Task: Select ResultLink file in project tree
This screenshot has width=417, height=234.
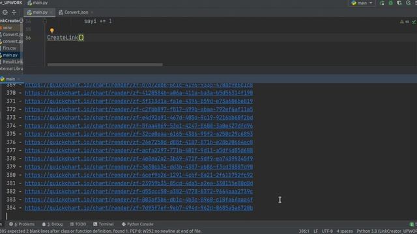Action: pos(12,62)
